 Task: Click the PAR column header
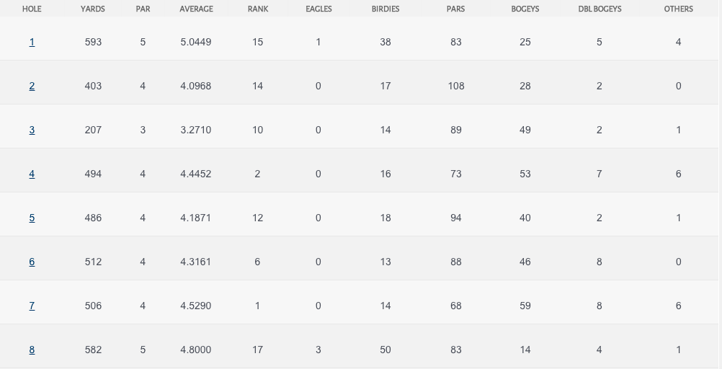tap(143, 9)
